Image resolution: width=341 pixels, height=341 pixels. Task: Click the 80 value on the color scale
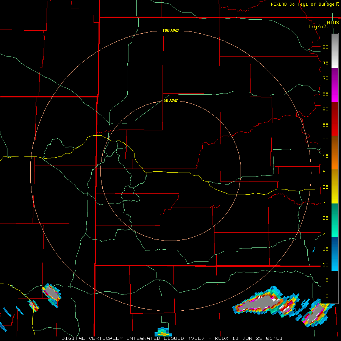325,47
